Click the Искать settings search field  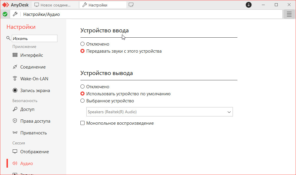34,39
